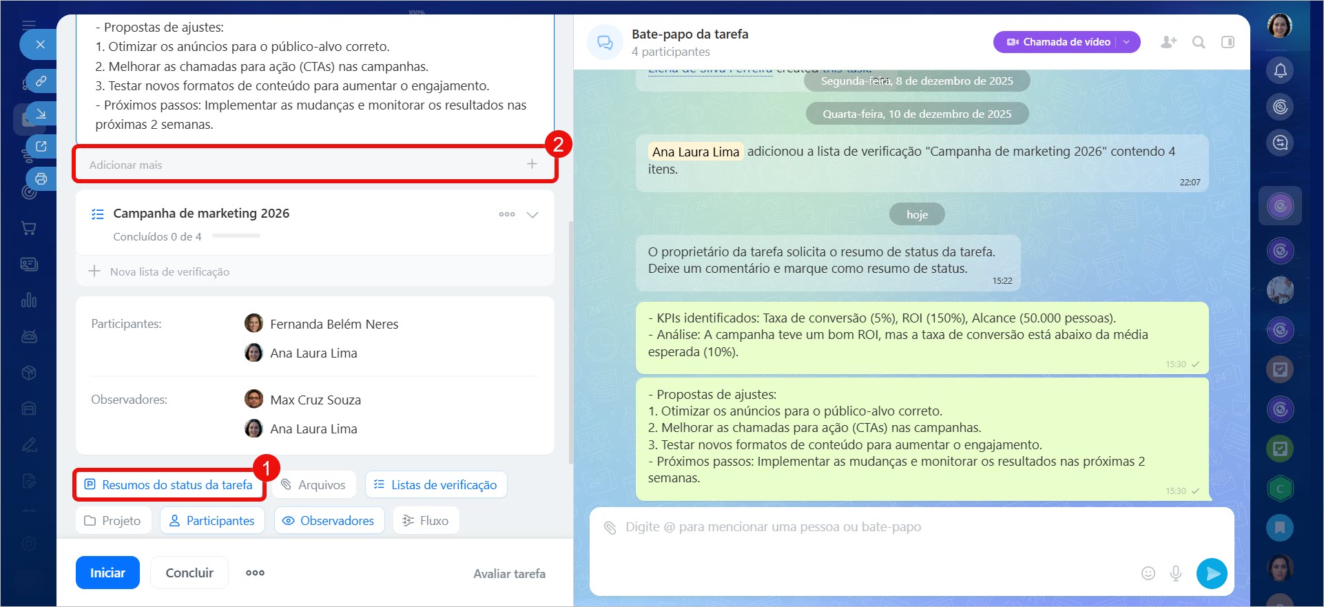Click the add participant icon in chat header
The image size is (1324, 607).
click(x=1168, y=42)
